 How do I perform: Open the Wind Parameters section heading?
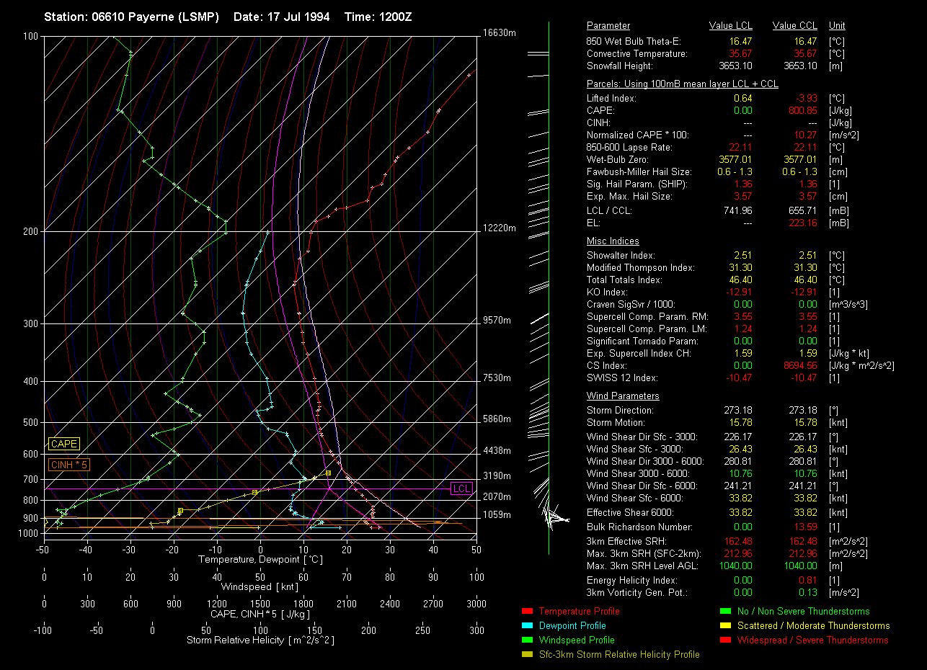click(623, 396)
